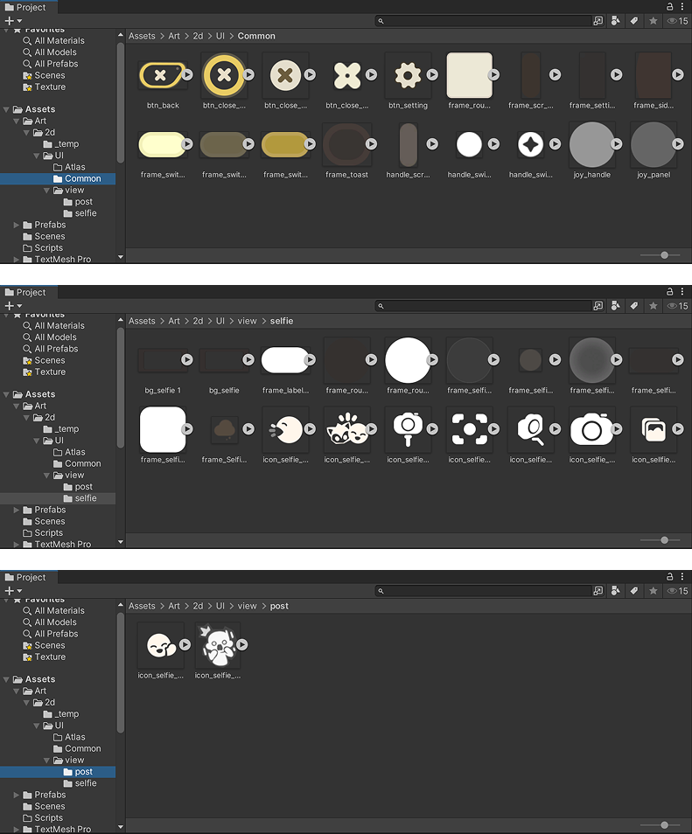Viewport: 692px width, 834px height.
Task: Open the plus Create dropdown in post panel
Action: pyautogui.click(x=13, y=591)
